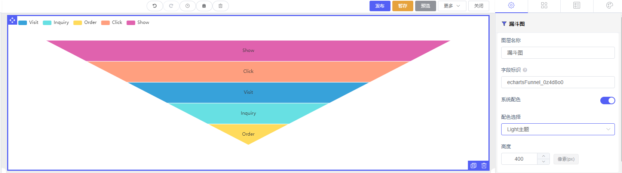The width and height of the screenshot is (622, 173).
Task: Click the redo arrow in the toolbar
Action: point(171,6)
